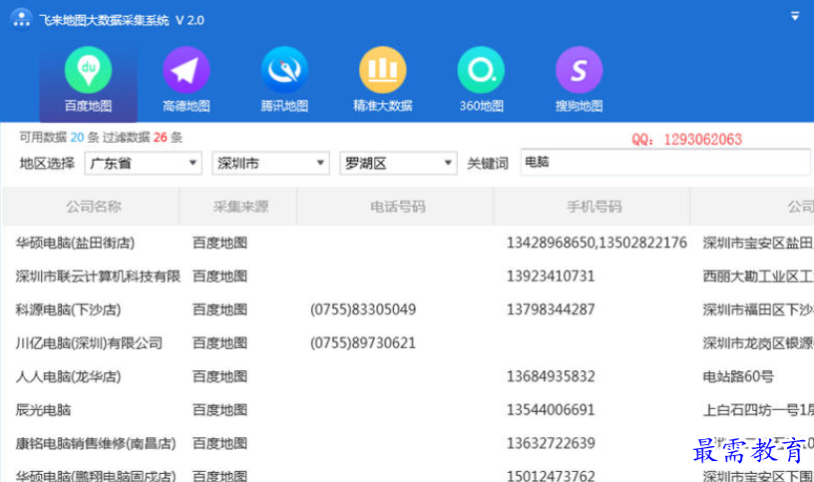Viewport: 814px width, 482px height.
Task: Open the district dropdown showing 罗湖区
Action: (x=398, y=163)
